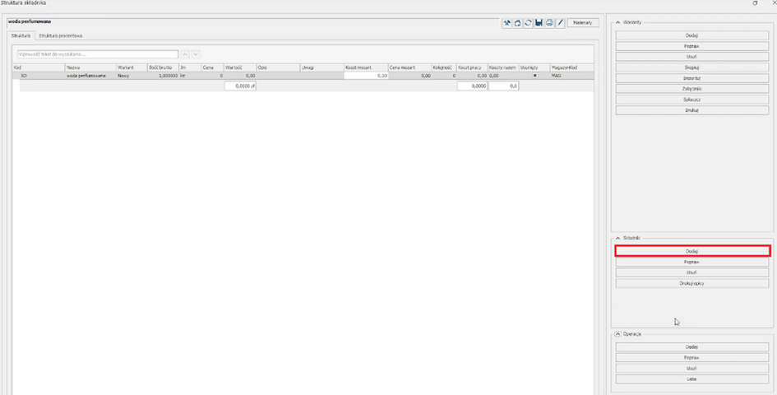Select the Struktura tab
This screenshot has height=395, width=777.
click(21, 36)
